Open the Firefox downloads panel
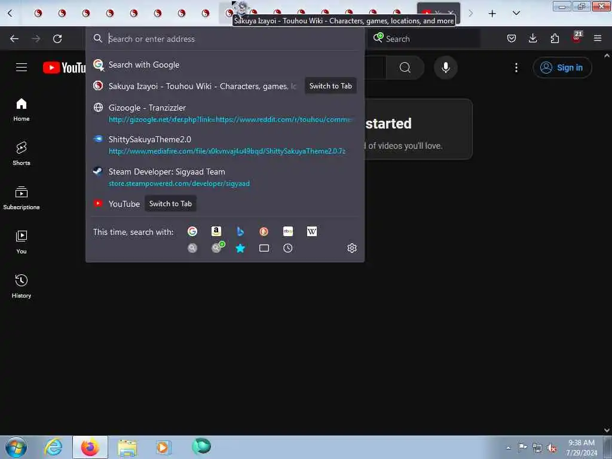Viewport: 612px width, 459px height. [x=533, y=38]
